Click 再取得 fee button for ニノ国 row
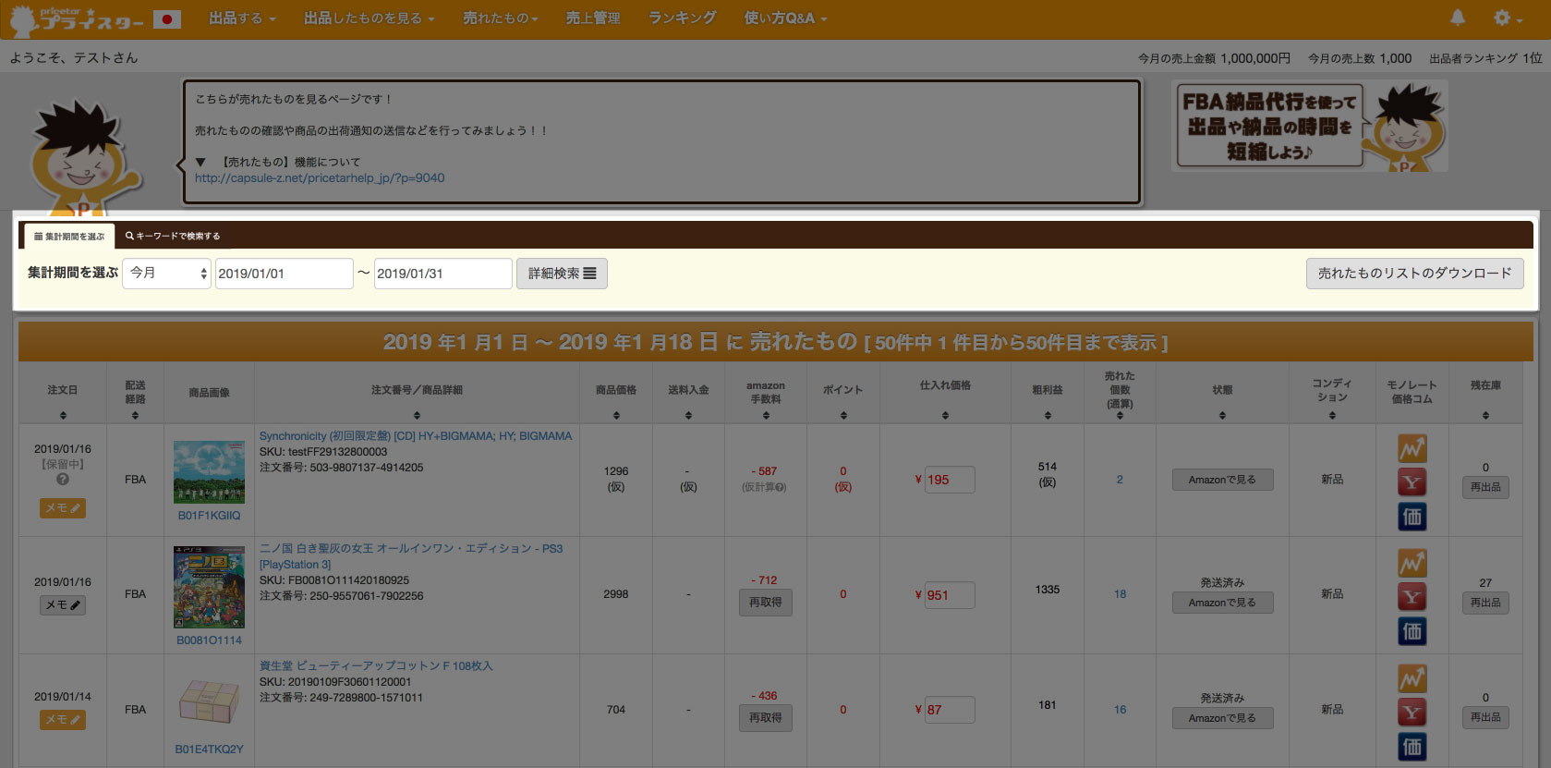 766,603
